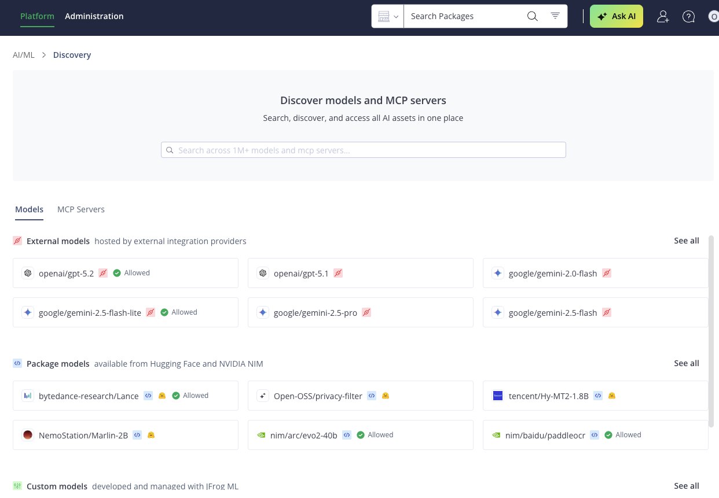See all Custom models
This screenshot has height=498, width=719.
[x=687, y=486]
